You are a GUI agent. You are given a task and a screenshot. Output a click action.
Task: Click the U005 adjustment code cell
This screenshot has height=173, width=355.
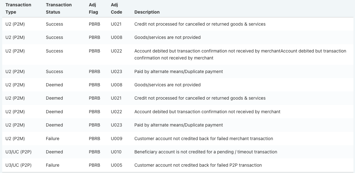point(116,165)
